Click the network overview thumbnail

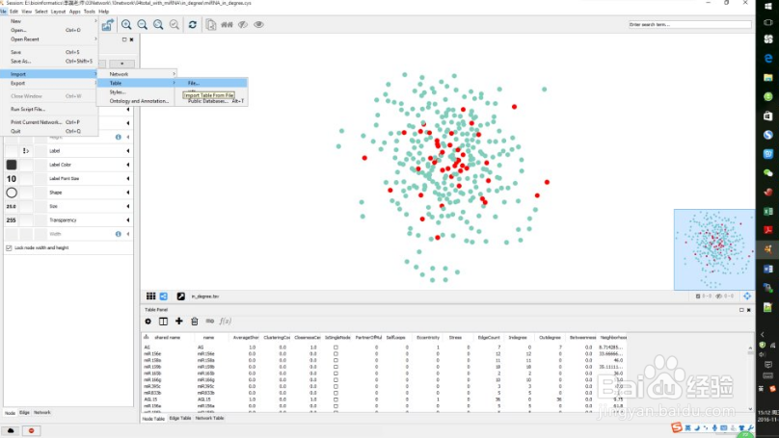[713, 249]
